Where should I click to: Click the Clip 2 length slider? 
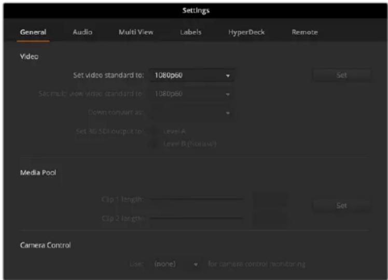click(197, 218)
